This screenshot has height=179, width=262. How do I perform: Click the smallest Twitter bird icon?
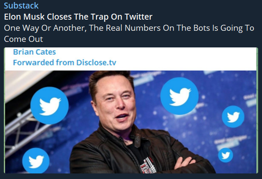point(225,155)
